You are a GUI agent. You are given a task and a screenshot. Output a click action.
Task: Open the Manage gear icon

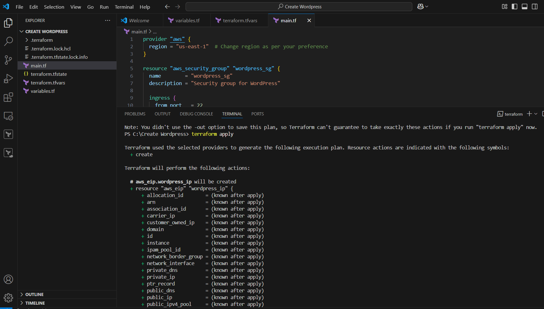pyautogui.click(x=8, y=298)
